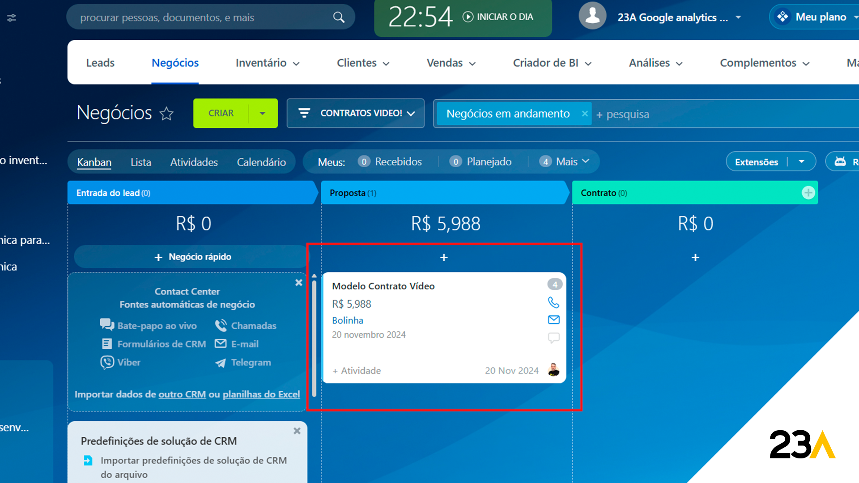Add new stage after Contrato column
The image size is (859, 483).
click(808, 193)
